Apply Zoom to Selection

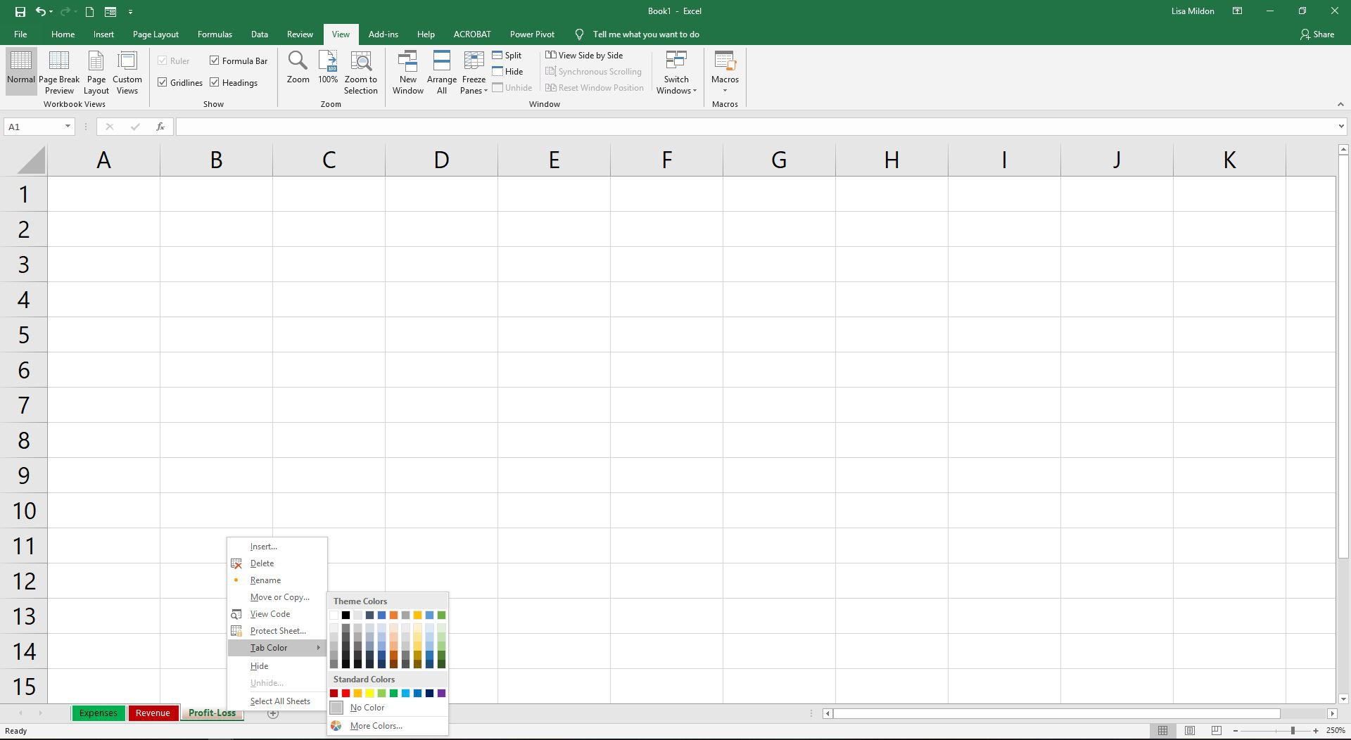pos(360,71)
